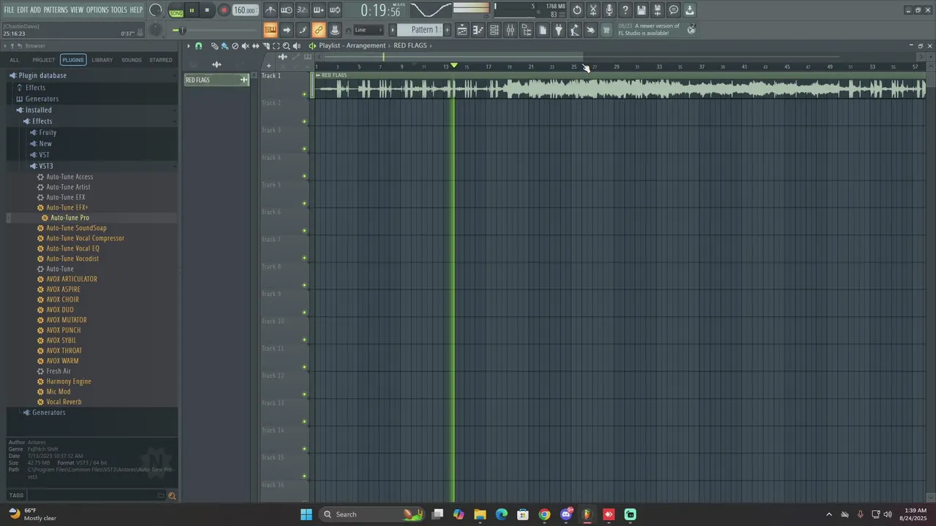Select RED FLAGS in the picker panel
Image resolution: width=936 pixels, height=526 pixels.
216,80
